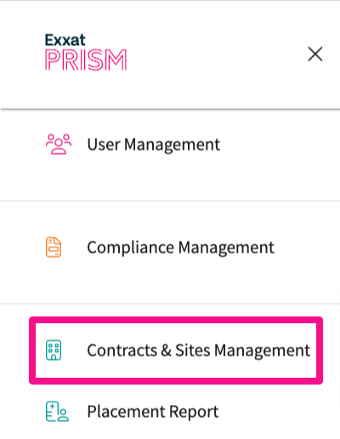Screen dimensions: 340x439
Task: Click the orange Compliance Management document icon
Action: point(54,247)
